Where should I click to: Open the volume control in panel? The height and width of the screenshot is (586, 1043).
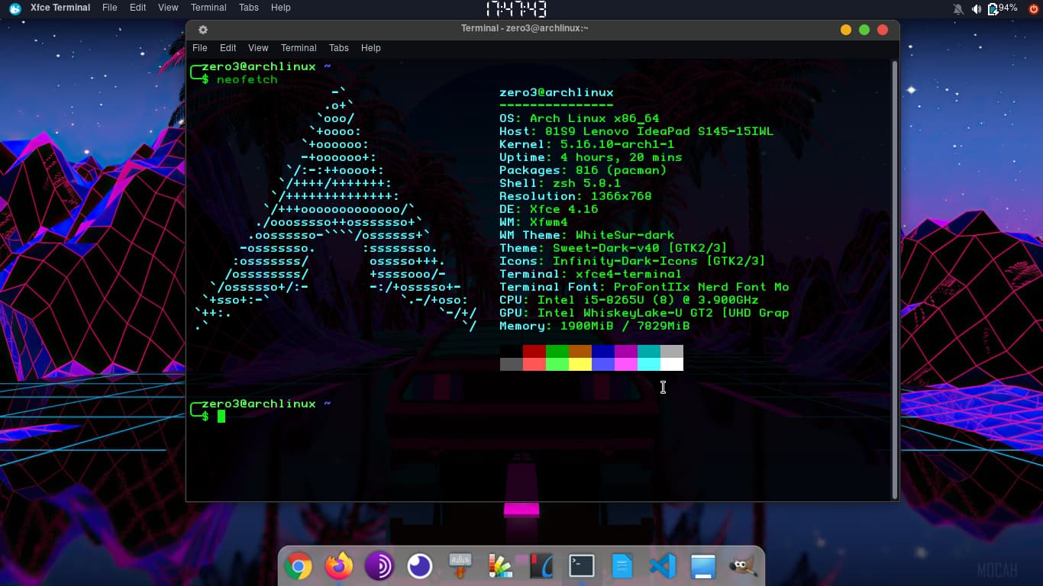pos(976,9)
